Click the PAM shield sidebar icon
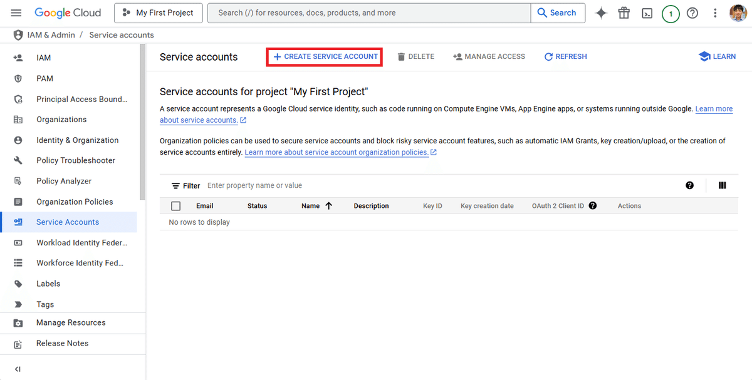This screenshot has height=380, width=752. (18, 78)
